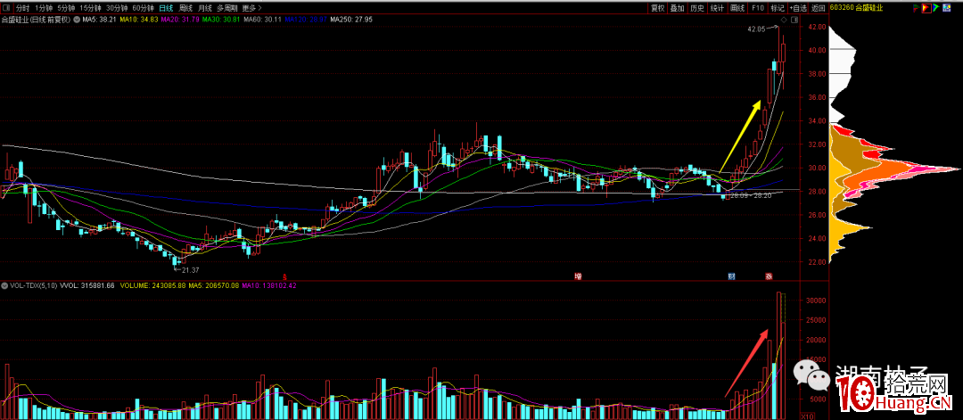Click the 标记 mark button
963x420 pixels.
pos(778,8)
